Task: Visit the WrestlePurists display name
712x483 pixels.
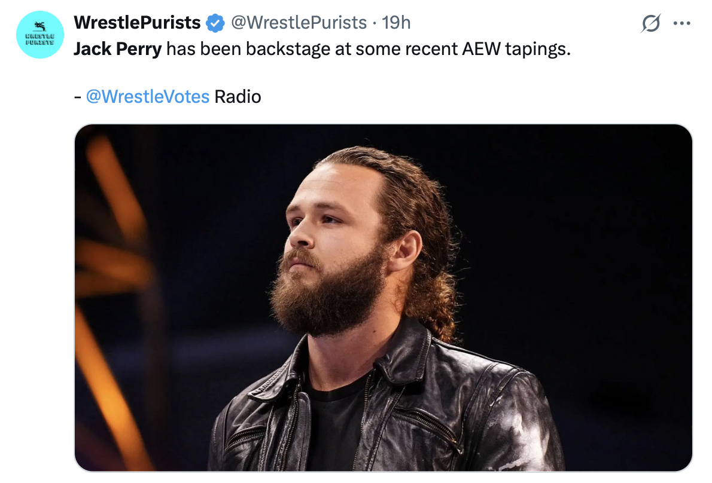Action: 137,23
